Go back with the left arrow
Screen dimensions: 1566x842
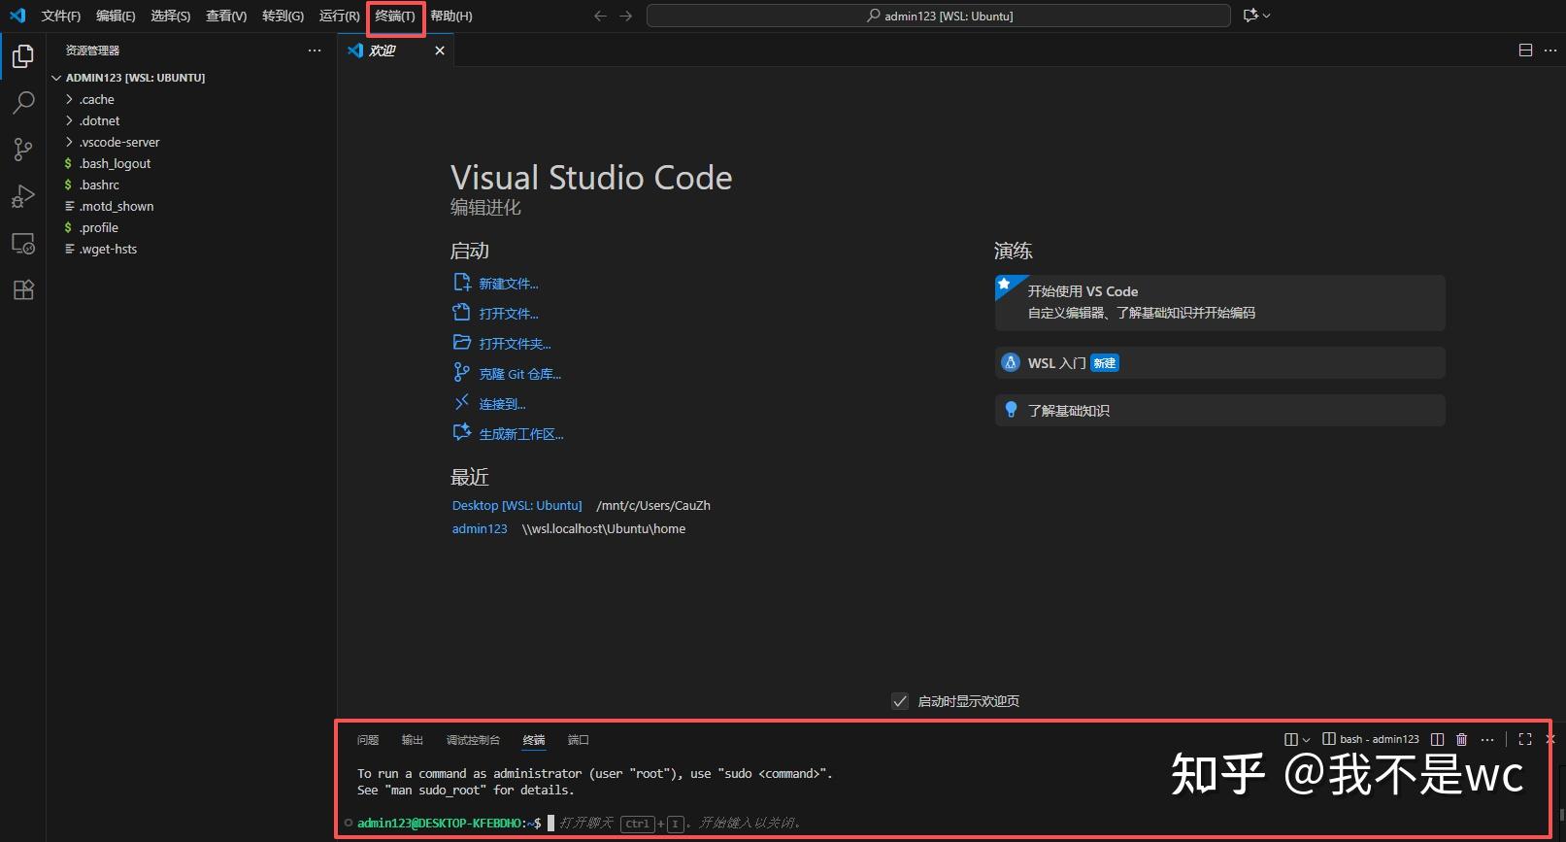600,16
